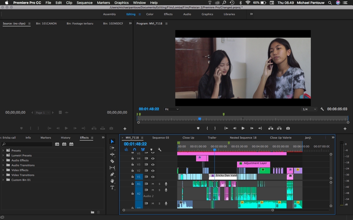Viewport: 353px width, 220px height.
Task: Toggle lock on track V4
Action: tap(132, 158)
